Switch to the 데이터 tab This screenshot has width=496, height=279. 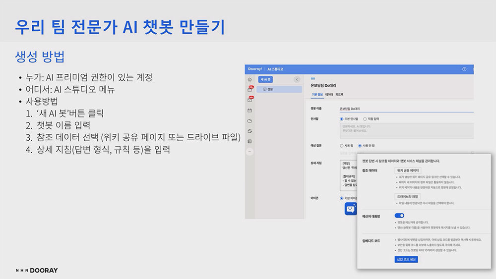point(329,95)
